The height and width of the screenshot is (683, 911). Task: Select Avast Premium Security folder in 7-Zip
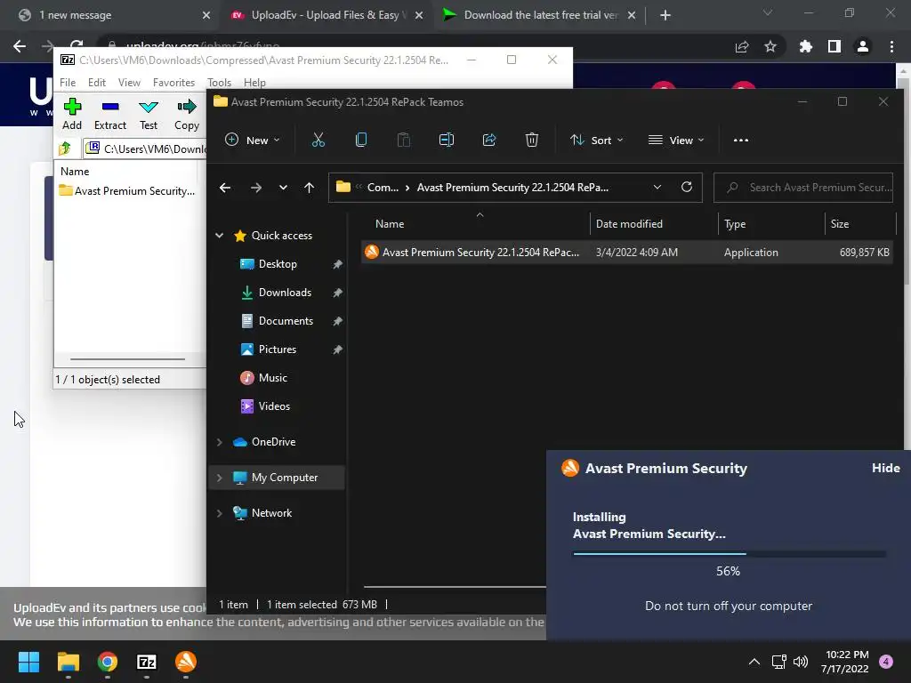126,190
